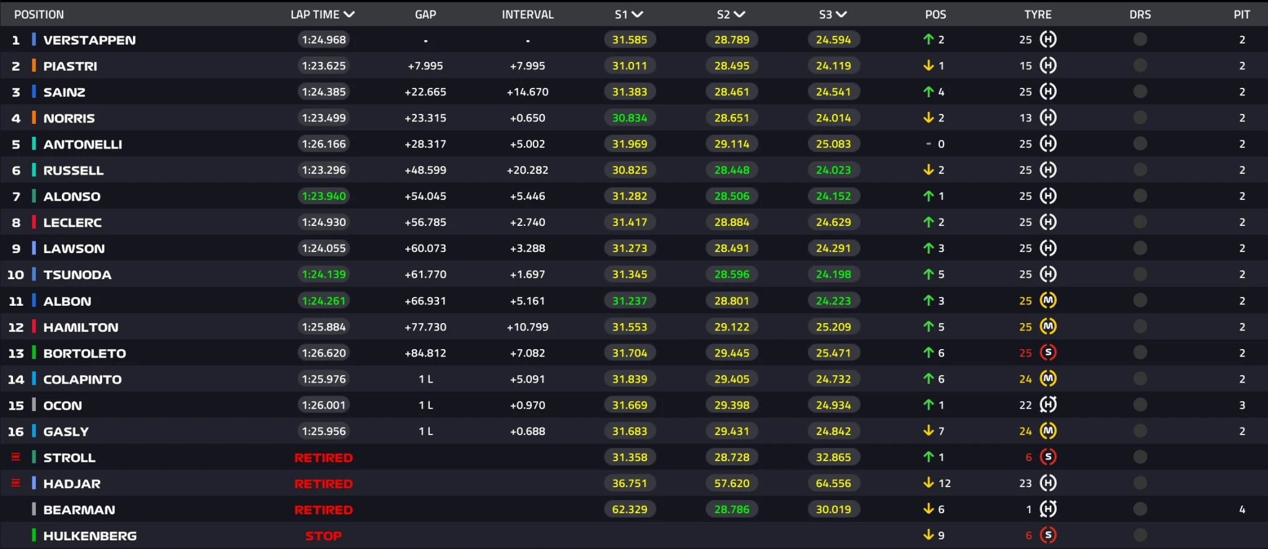This screenshot has height=549, width=1268.
Task: Click Tsunoda's position-gained up arrow
Action: point(928,274)
